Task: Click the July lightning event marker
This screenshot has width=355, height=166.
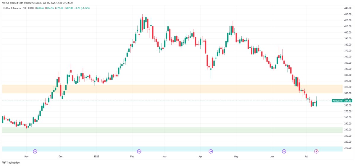Action: [316, 151]
